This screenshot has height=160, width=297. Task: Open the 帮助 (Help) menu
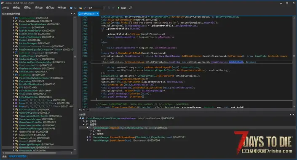[x=62, y=8]
